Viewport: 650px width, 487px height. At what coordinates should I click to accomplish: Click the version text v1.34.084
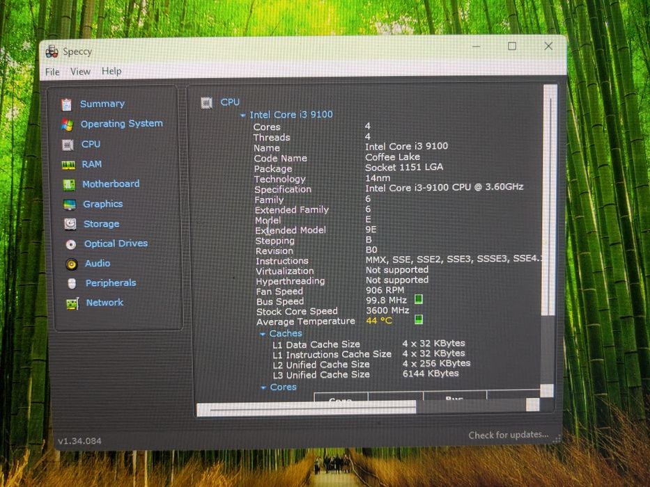pos(79,441)
